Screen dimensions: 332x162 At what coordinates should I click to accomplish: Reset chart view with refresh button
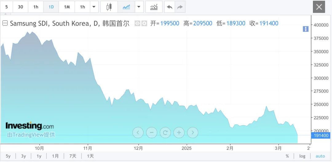point(165,132)
